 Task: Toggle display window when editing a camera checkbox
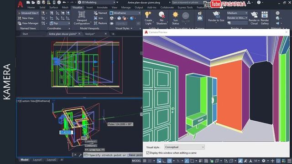148,153
